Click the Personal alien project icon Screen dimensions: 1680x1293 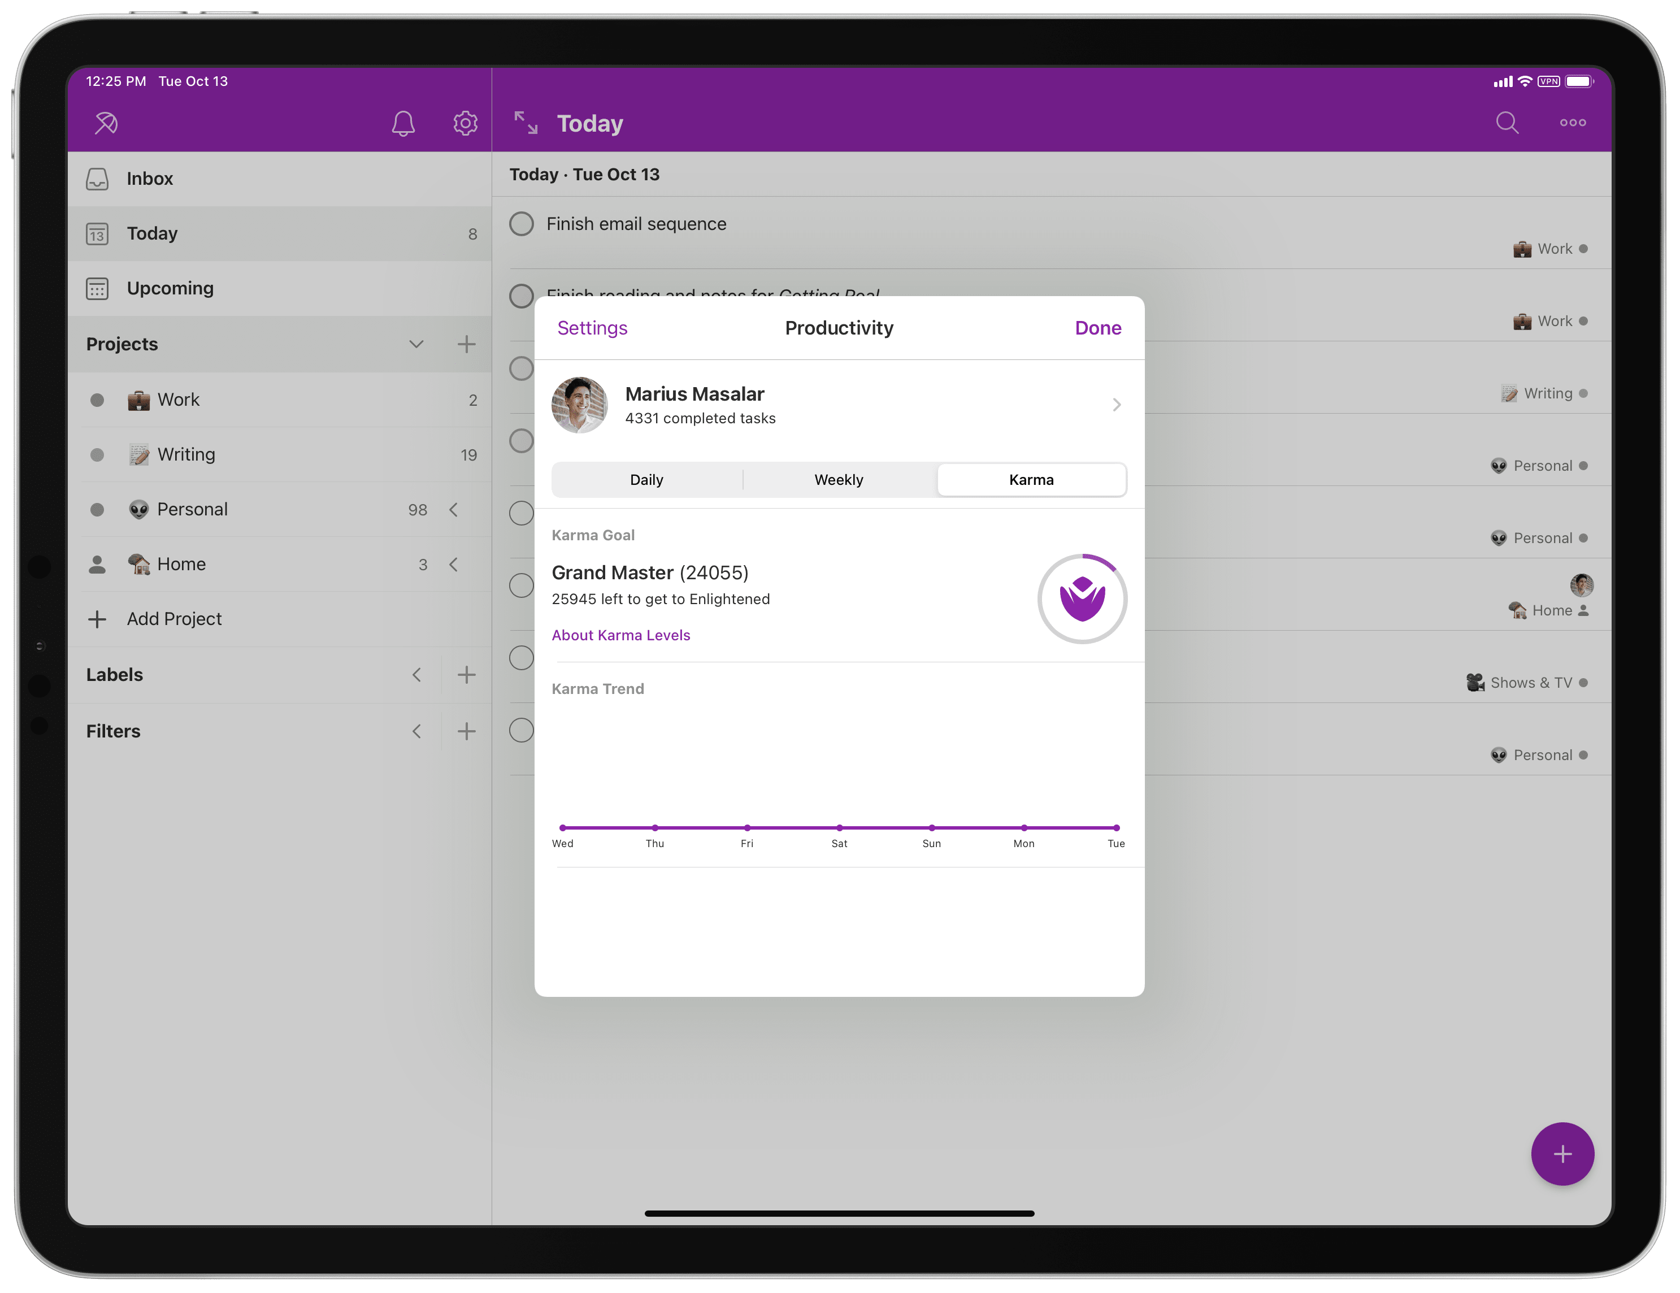click(138, 509)
